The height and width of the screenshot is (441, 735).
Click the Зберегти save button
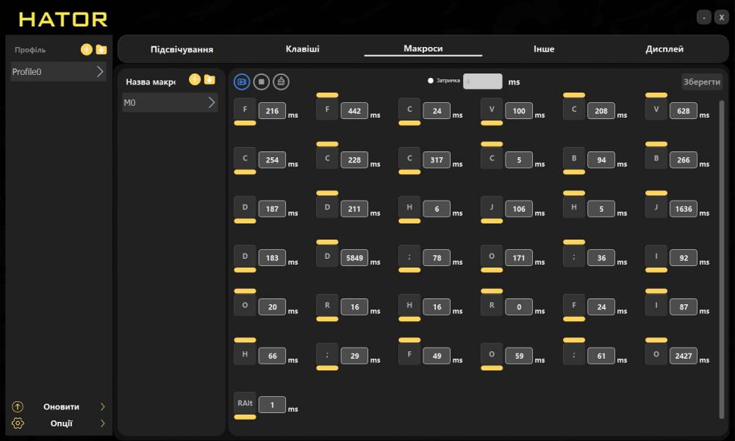(702, 82)
